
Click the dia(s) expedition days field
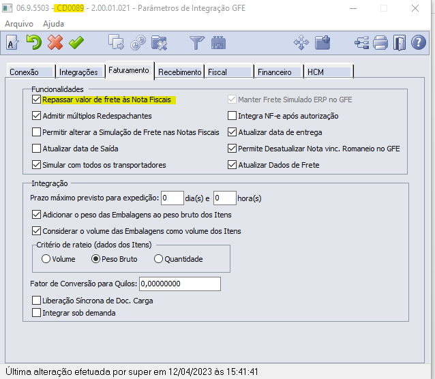coord(172,198)
